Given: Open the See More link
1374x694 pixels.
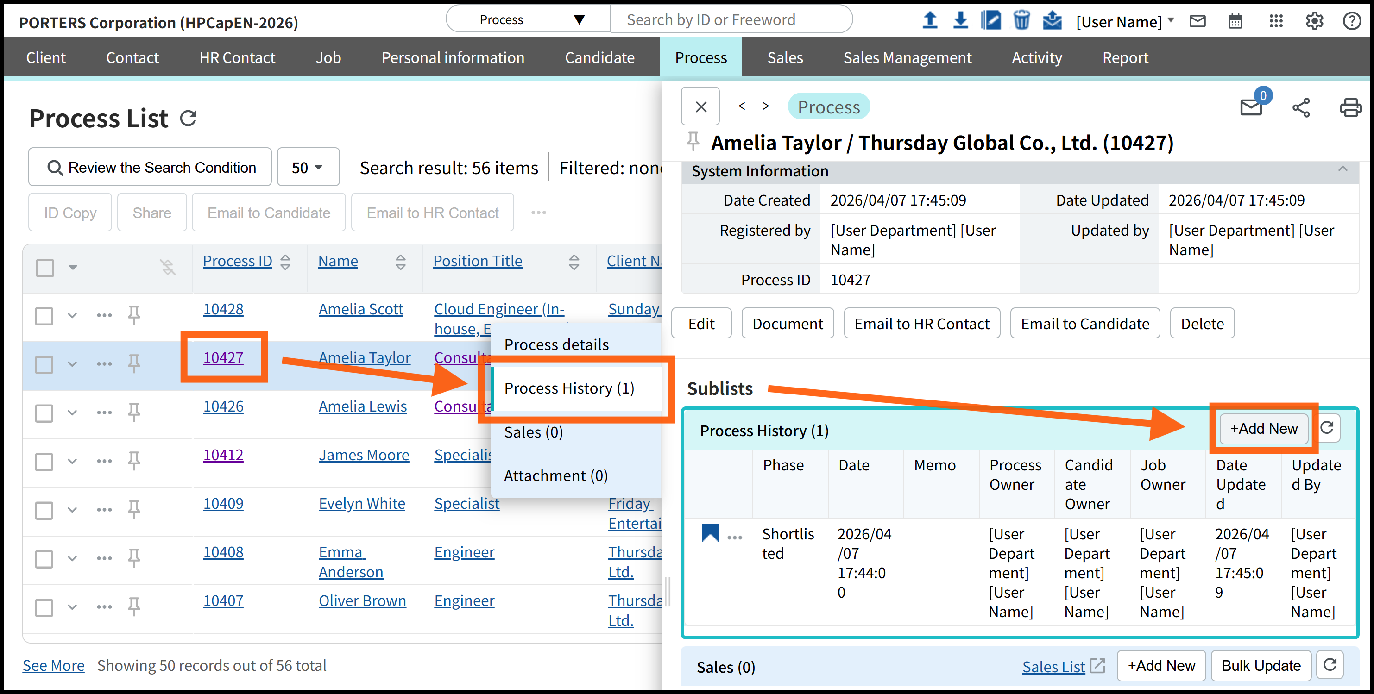Looking at the screenshot, I should pyautogui.click(x=53, y=665).
